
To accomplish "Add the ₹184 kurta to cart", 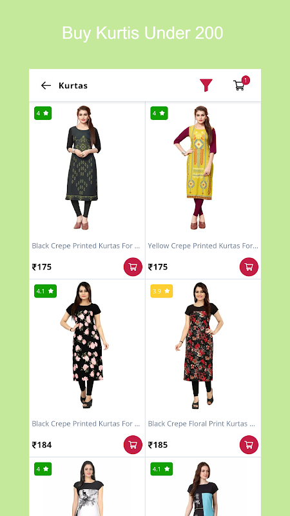I will [133, 445].
